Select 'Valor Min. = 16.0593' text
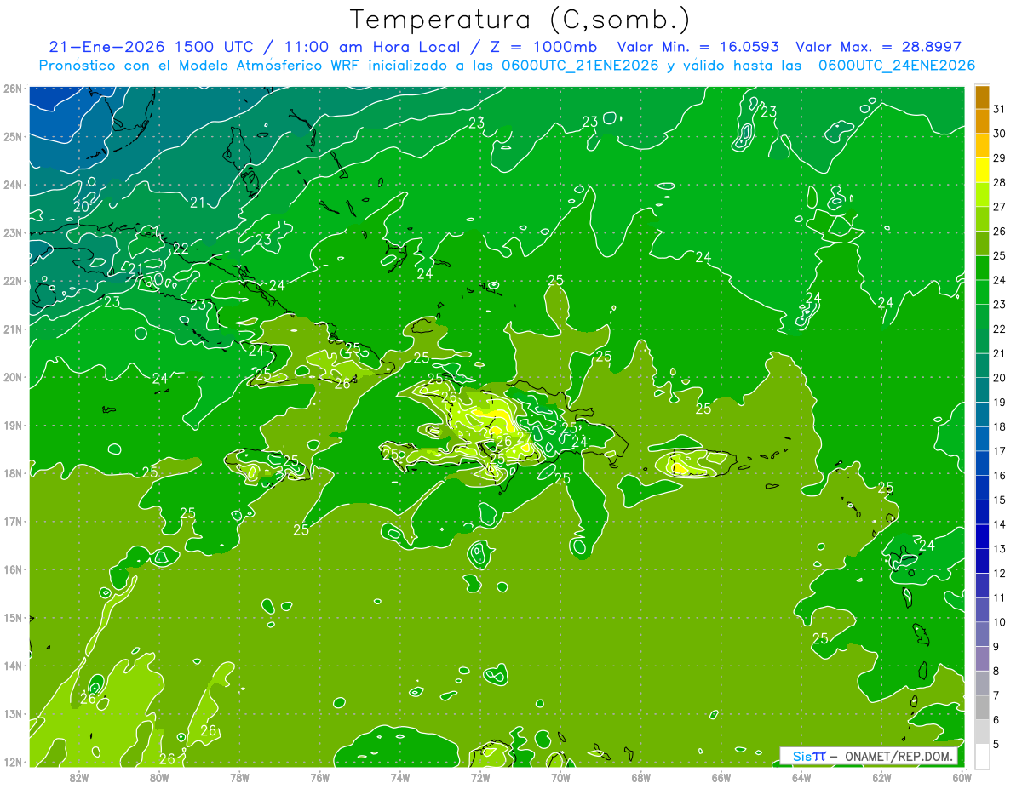1022x789 pixels. click(698, 47)
